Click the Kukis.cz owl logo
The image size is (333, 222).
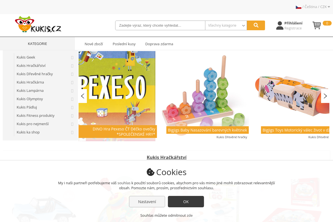[x=38, y=24]
